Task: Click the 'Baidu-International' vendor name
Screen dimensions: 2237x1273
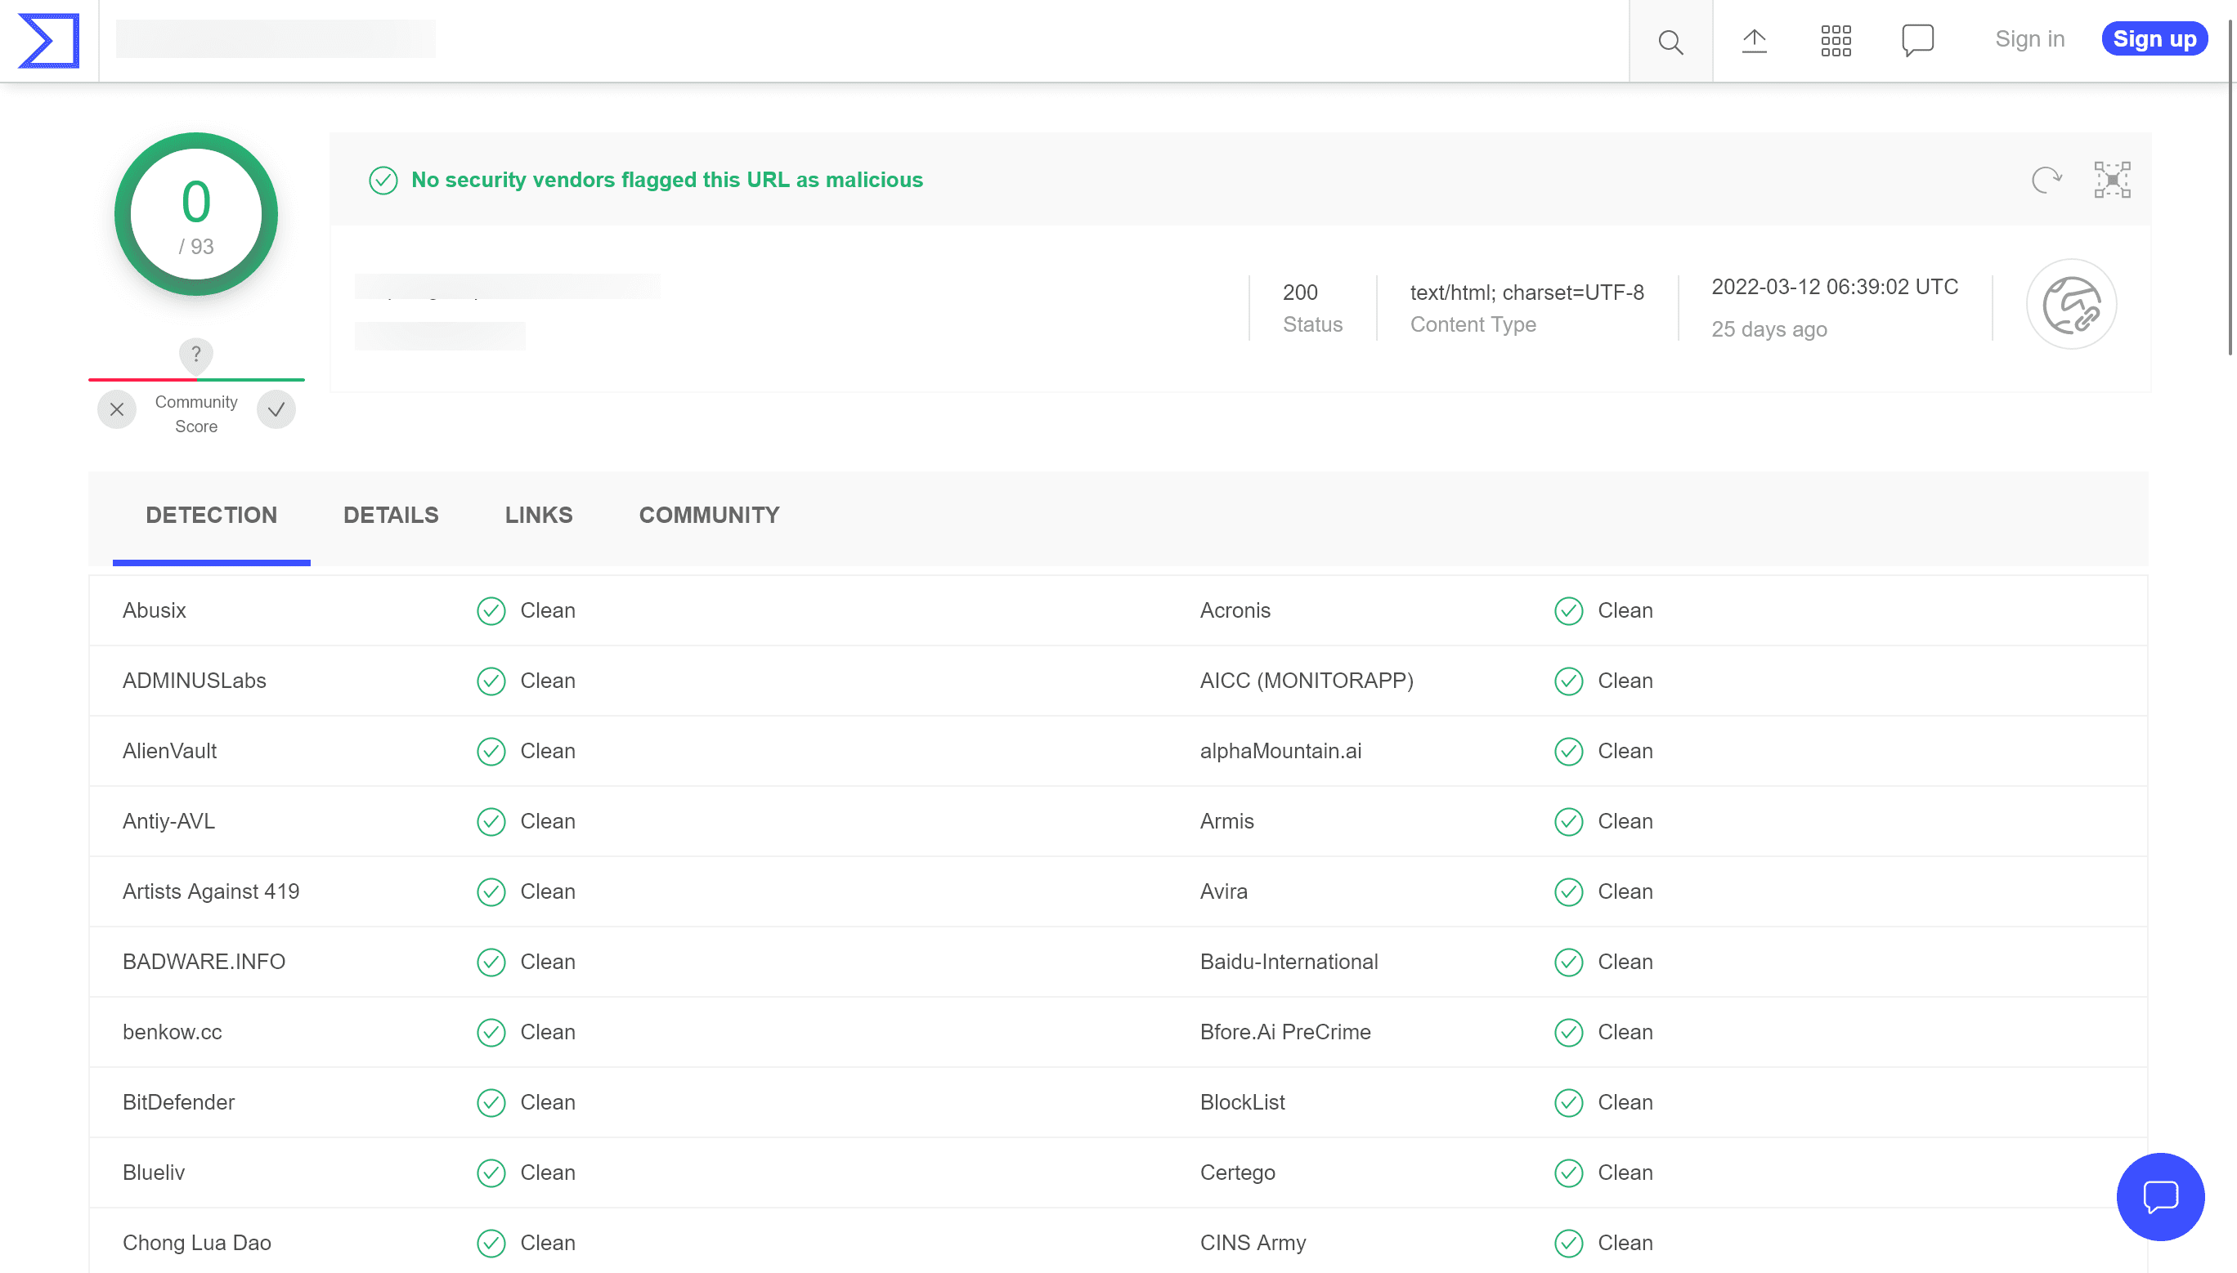Action: click(1288, 961)
